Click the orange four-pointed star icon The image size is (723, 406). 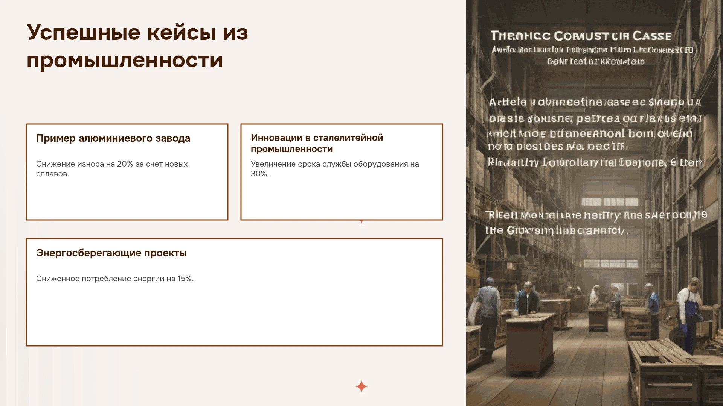(361, 386)
